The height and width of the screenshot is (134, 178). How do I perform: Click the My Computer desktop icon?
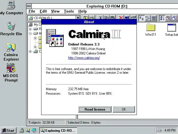click(x=11, y=8)
